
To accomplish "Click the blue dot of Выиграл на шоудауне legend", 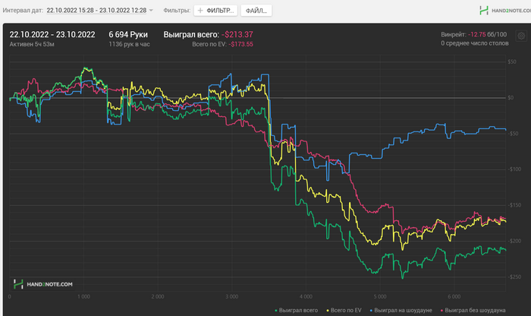I will (x=371, y=311).
